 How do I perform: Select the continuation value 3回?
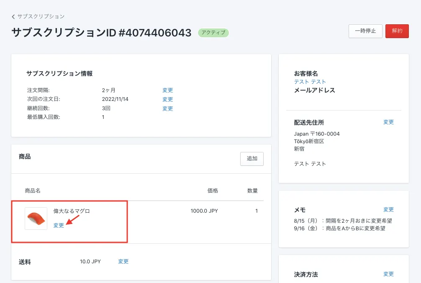pos(106,108)
